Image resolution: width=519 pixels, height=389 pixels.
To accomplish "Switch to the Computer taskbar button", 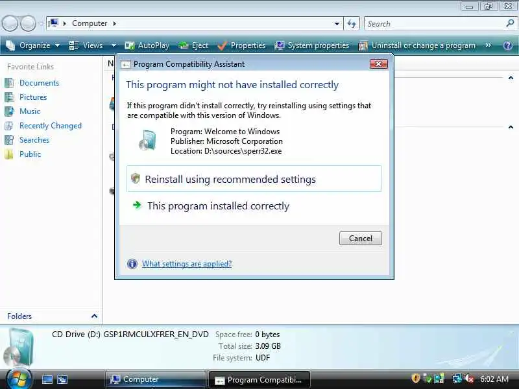I will coord(156,379).
